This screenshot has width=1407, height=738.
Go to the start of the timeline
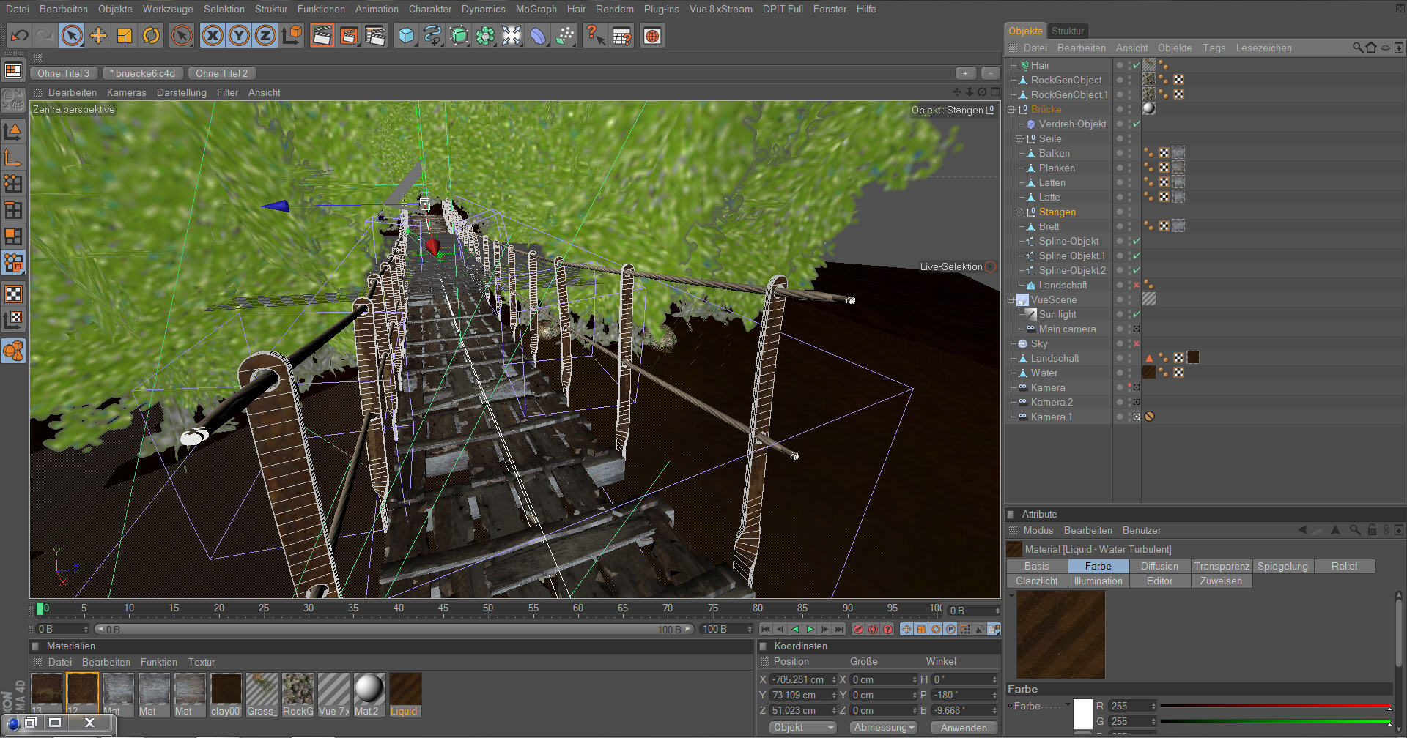click(766, 629)
